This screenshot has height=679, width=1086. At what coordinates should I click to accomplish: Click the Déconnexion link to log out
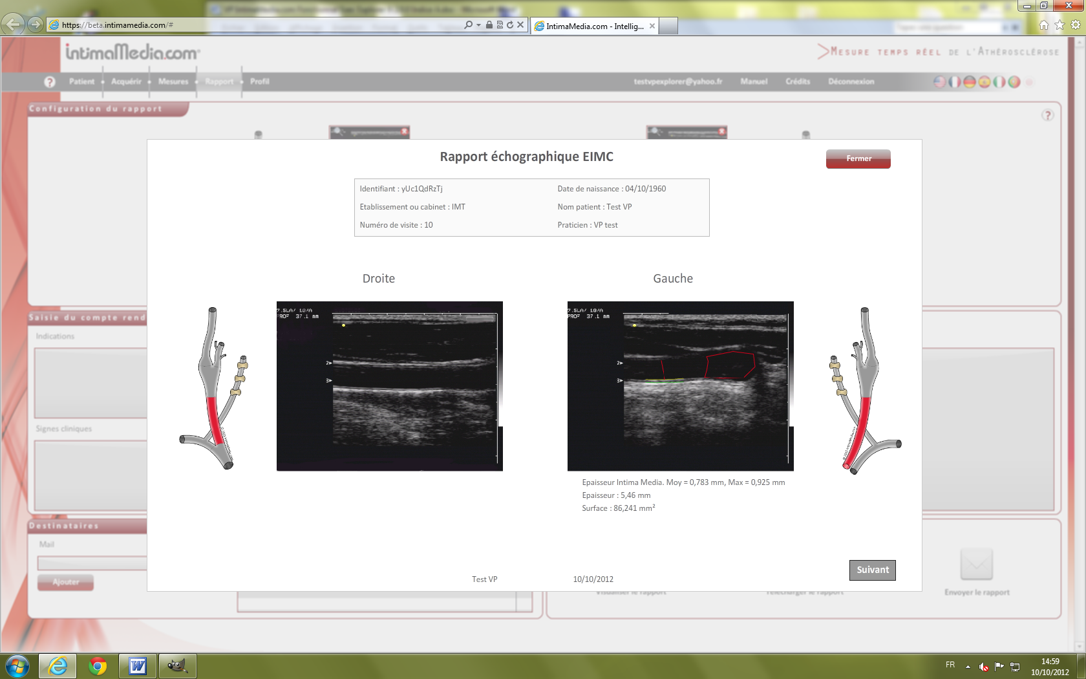pyautogui.click(x=851, y=81)
